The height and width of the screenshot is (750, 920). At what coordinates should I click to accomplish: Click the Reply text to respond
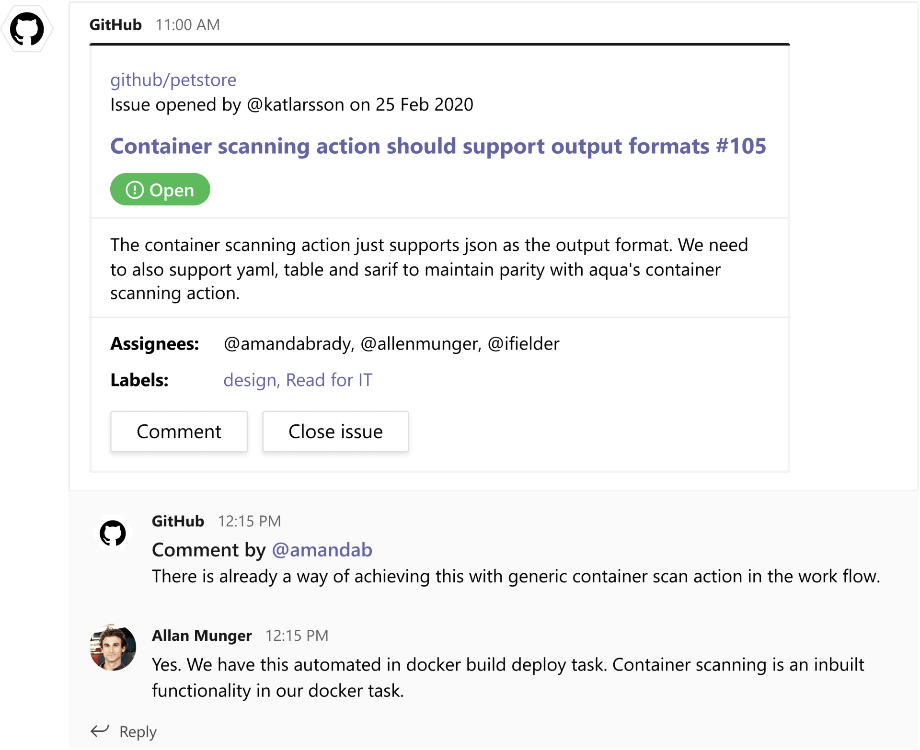(138, 731)
